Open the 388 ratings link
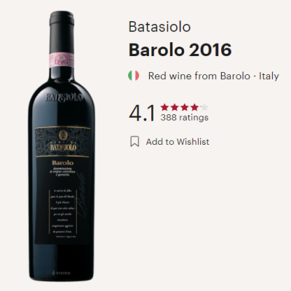The image size is (291, 291). [x=184, y=117]
